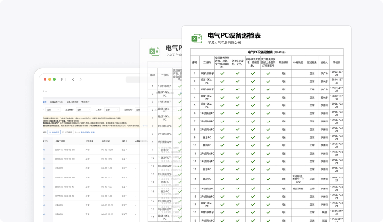Go back with the browser back arrow
Image resolution: width=383 pixels, height=222 pixels.
(73, 79)
